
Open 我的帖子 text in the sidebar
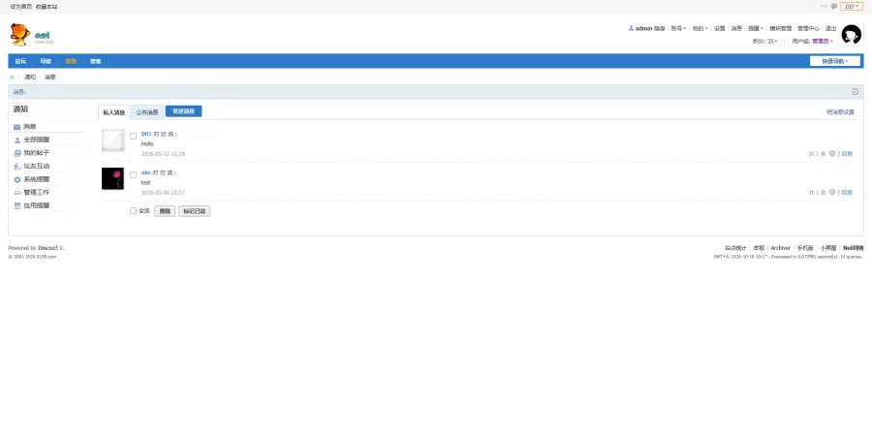coord(37,153)
